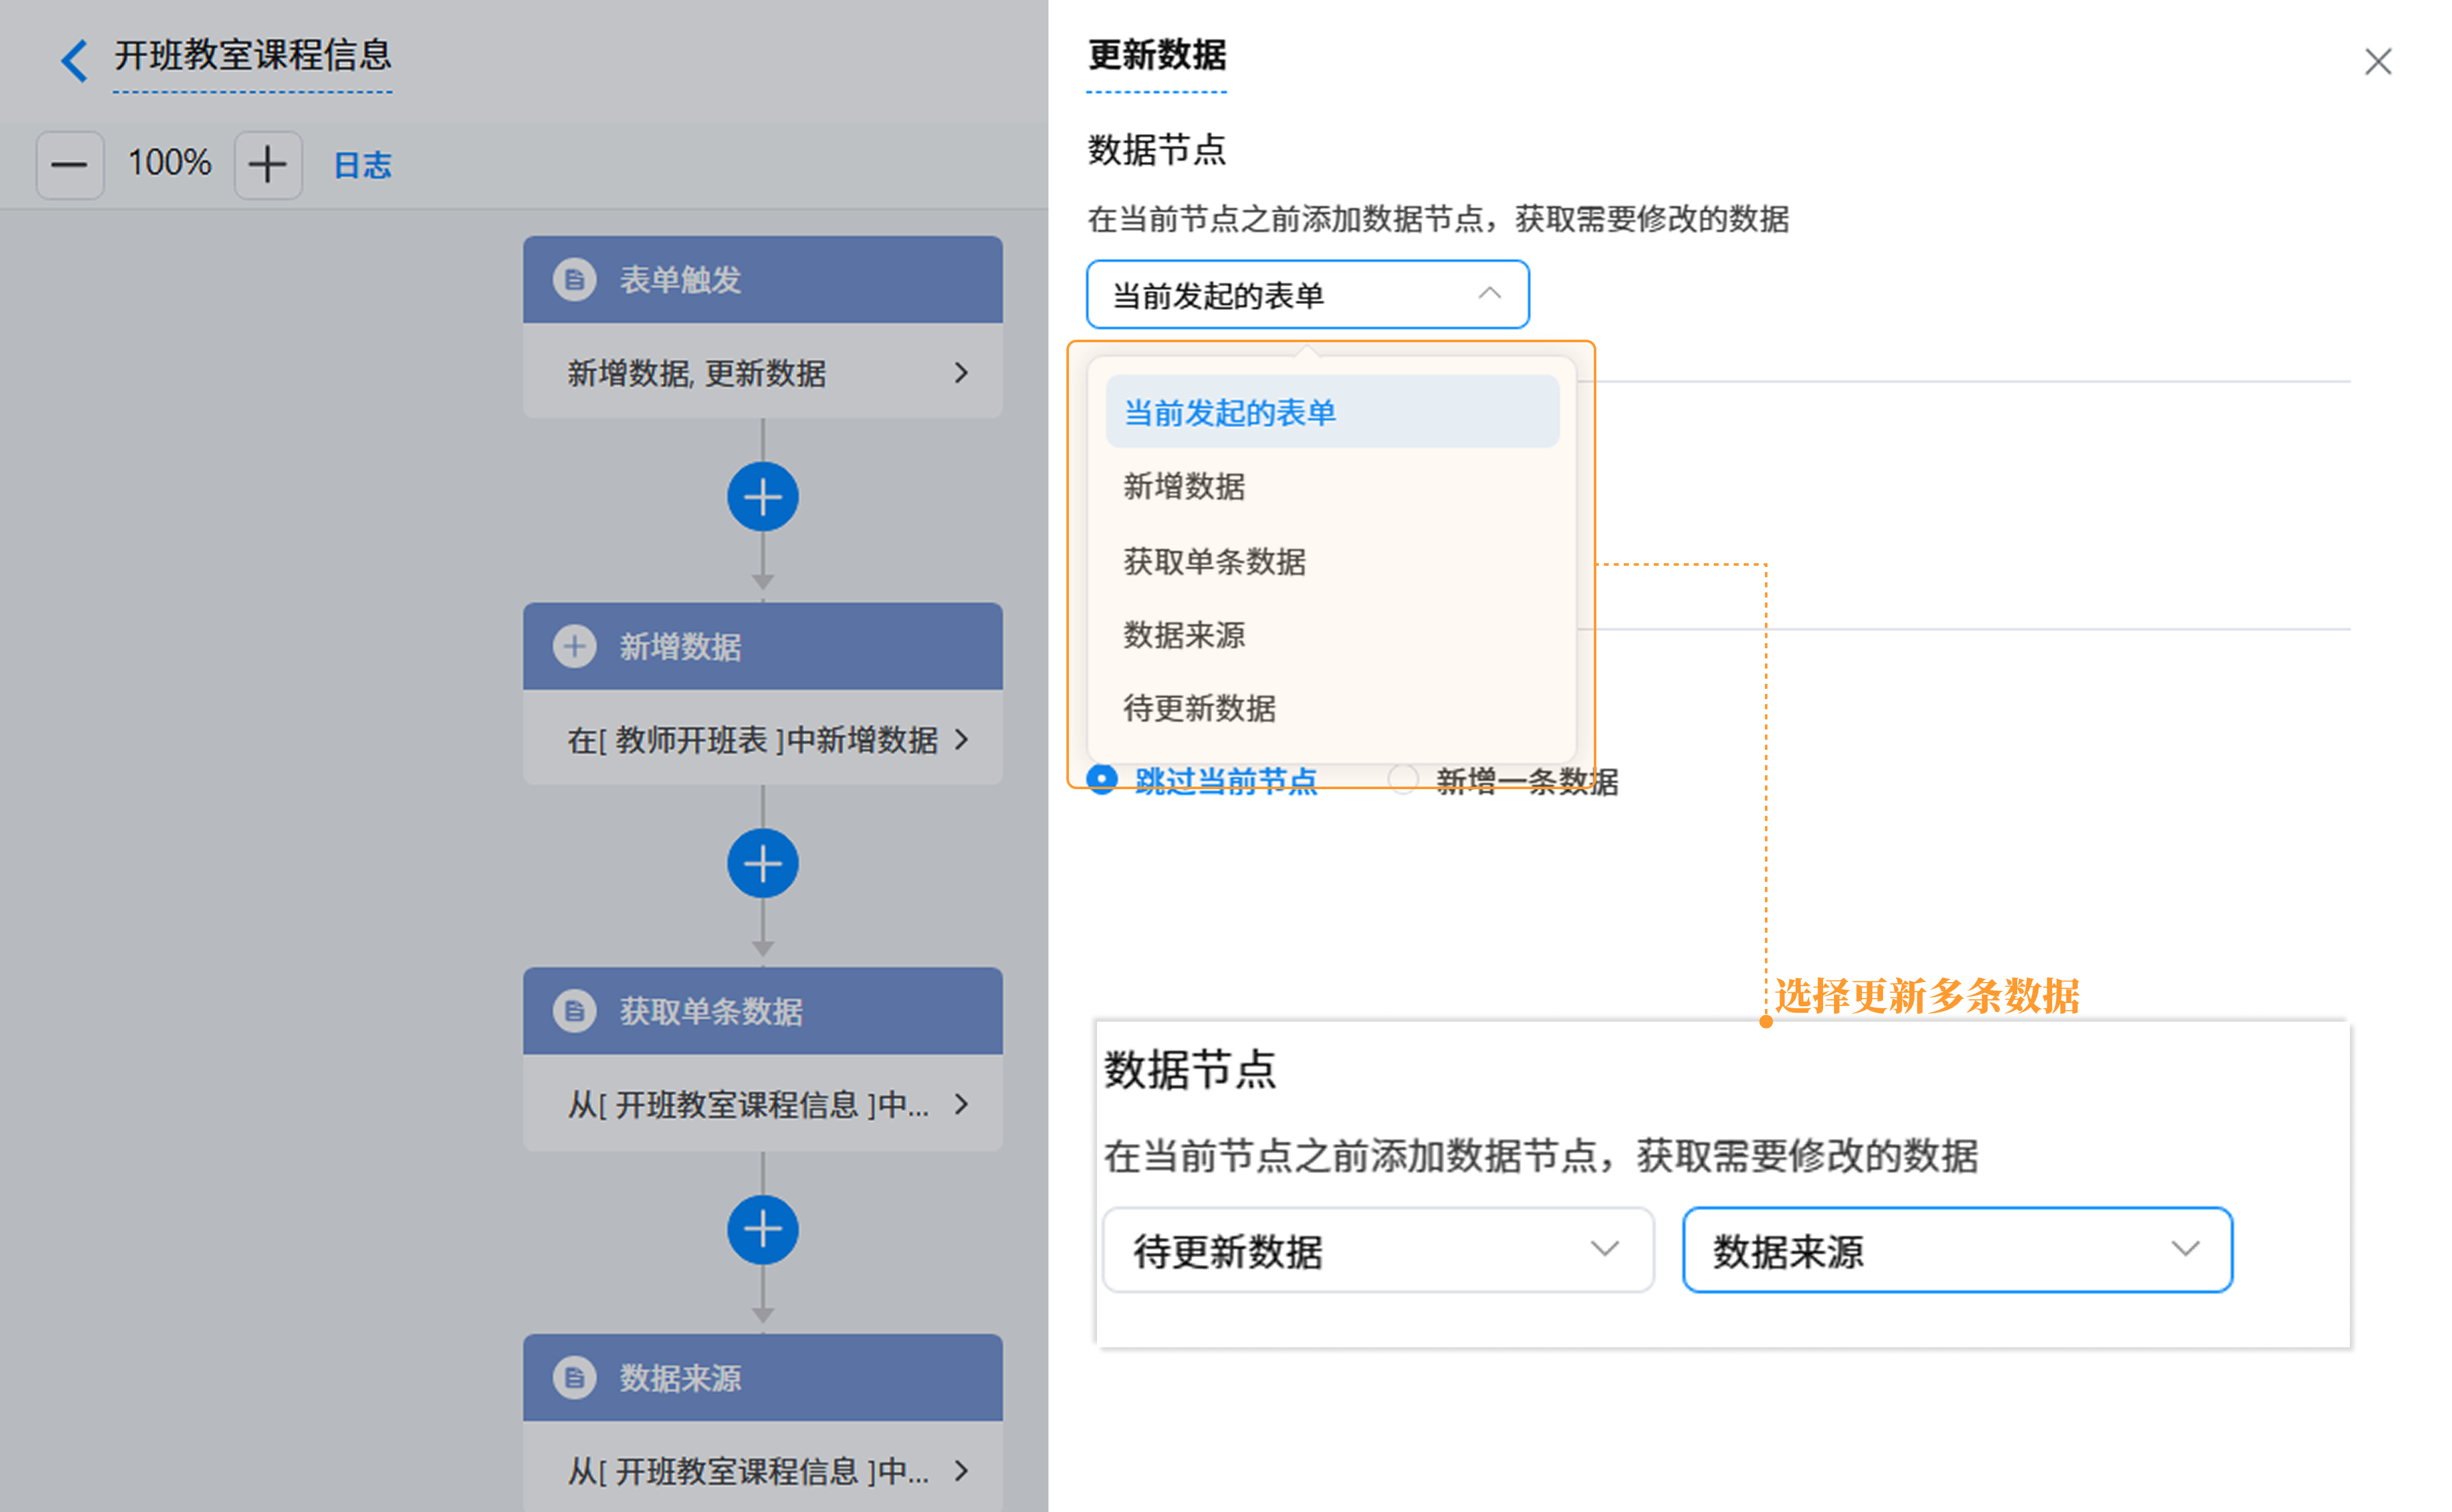Add node below 新增数据 with plus
The image size is (2452, 1512).
[x=763, y=864]
